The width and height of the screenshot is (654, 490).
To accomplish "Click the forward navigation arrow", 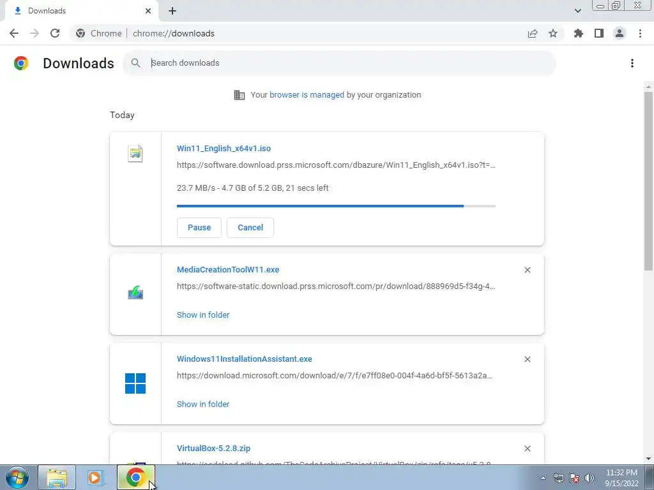I will (34, 33).
